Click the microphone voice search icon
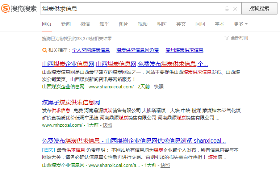The width and height of the screenshot is (280, 172). (x=227, y=9)
